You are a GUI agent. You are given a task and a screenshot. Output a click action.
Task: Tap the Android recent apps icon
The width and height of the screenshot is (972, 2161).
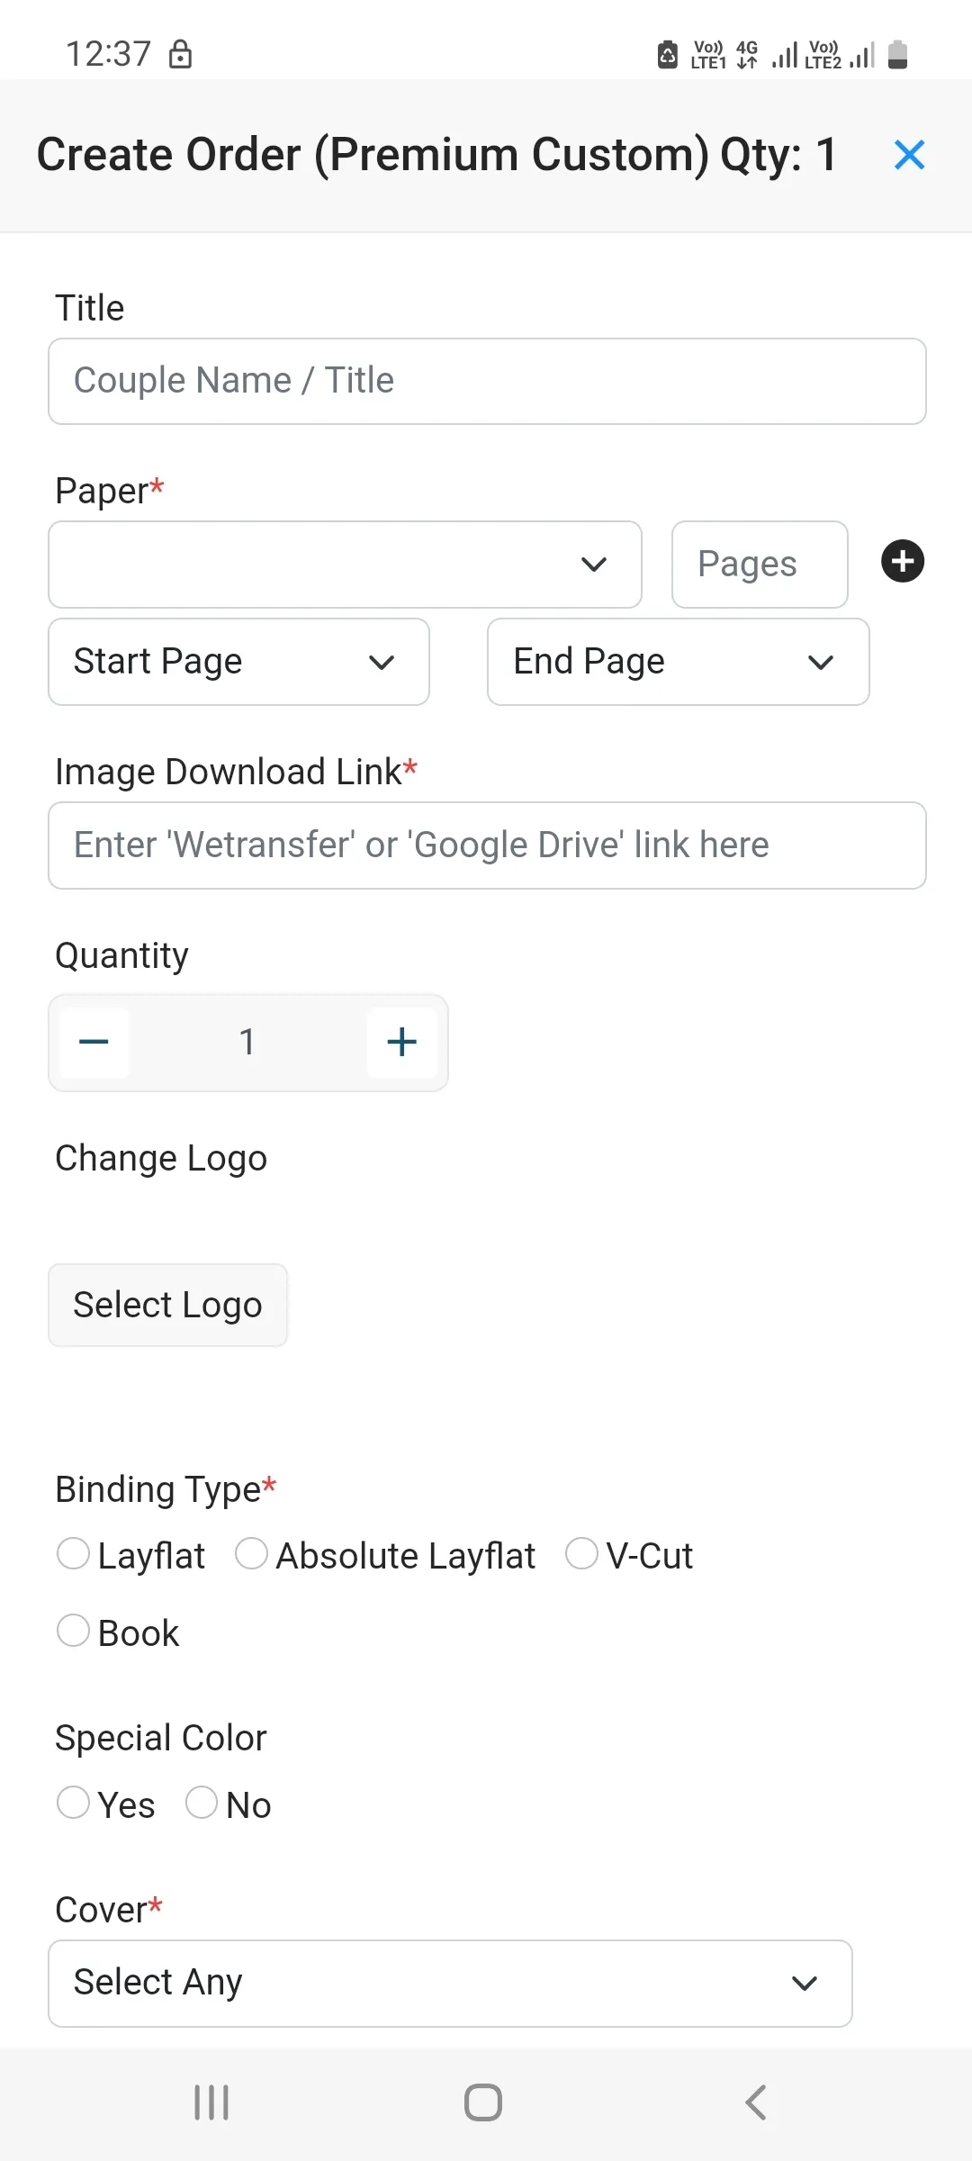point(211,2102)
